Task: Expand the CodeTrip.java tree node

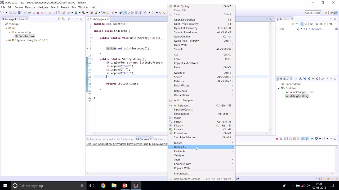Action: pyautogui.click(x=13, y=36)
